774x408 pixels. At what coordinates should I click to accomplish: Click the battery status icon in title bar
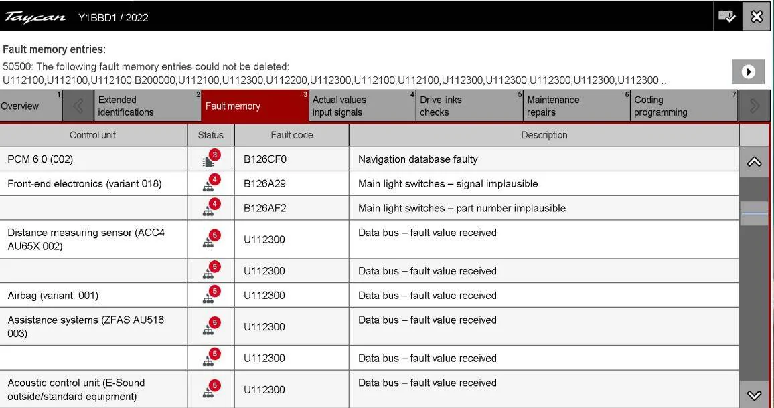pyautogui.click(x=726, y=17)
